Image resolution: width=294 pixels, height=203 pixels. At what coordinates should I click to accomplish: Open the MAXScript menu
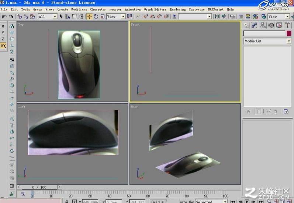pyautogui.click(x=216, y=9)
